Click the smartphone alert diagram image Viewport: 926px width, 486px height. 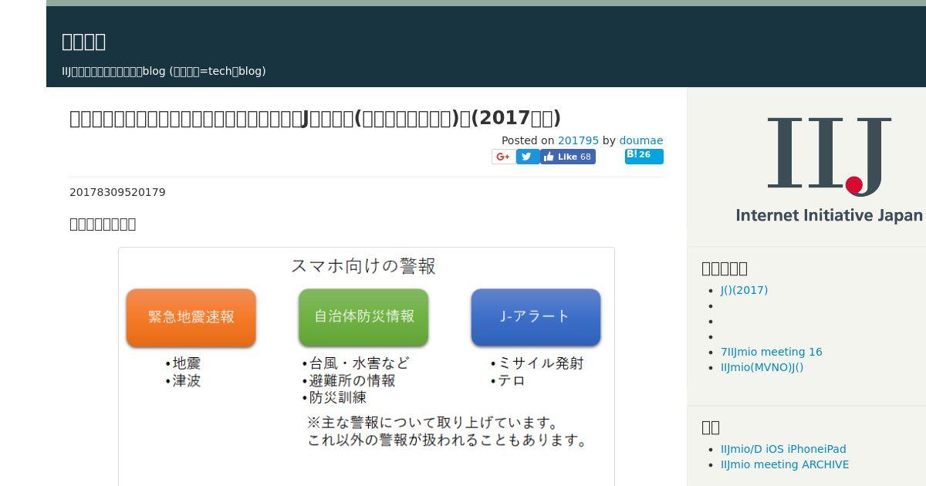367,366
